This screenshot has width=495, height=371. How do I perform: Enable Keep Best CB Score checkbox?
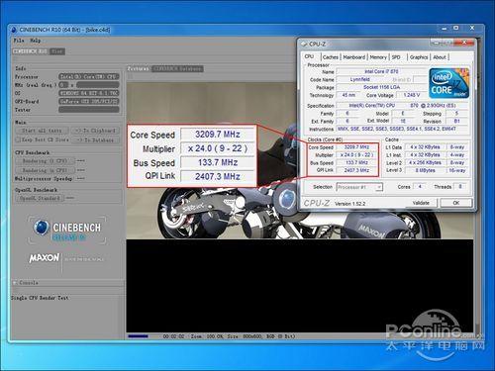(x=18, y=139)
